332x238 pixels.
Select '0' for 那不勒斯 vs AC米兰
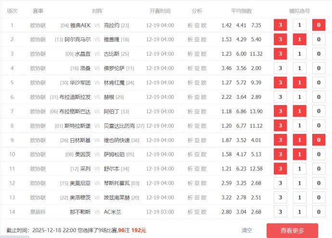tap(319, 212)
